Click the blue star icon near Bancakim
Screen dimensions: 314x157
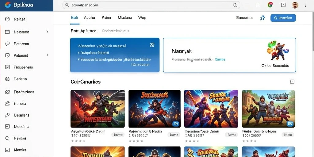tap(262, 18)
